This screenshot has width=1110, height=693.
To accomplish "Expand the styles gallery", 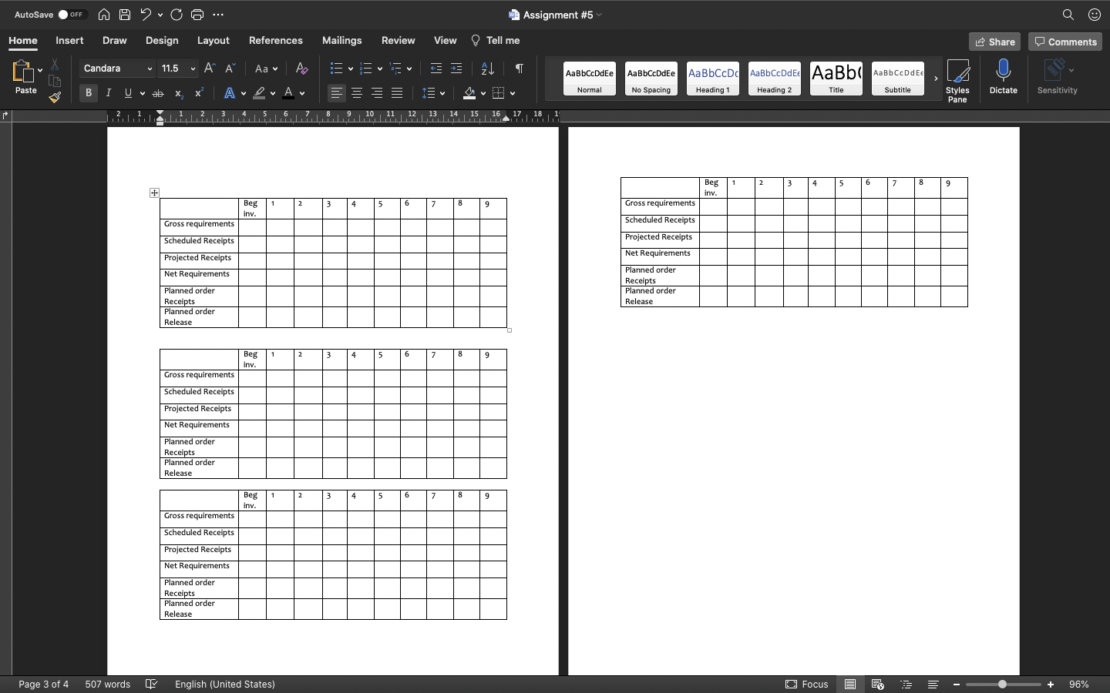I will pos(936,79).
